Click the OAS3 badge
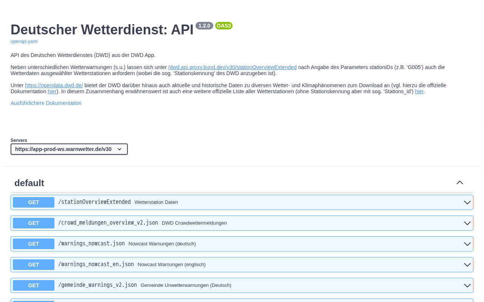The image size is (484, 302). (x=224, y=26)
